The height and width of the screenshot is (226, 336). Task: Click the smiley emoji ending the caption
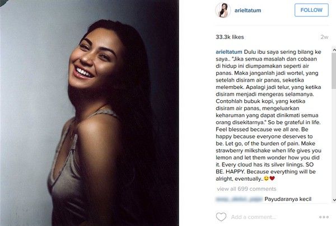[266, 178]
